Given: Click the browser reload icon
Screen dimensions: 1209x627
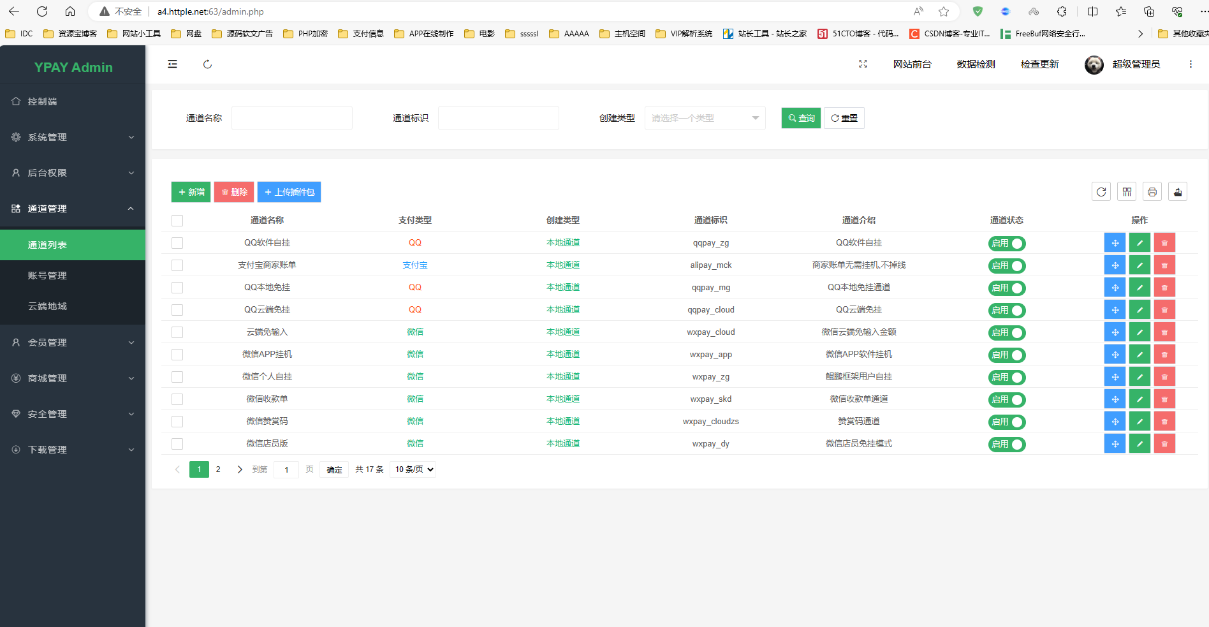Looking at the screenshot, I should click(42, 11).
